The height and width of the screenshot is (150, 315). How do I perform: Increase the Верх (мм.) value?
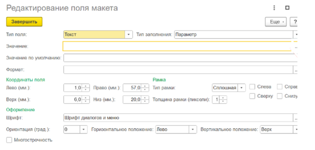coord(86,98)
